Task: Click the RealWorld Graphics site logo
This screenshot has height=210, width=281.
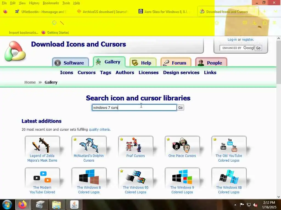Action: pyautogui.click(x=15, y=51)
